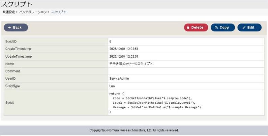268x136 pixels.
Task: Click the ScriptType label
Action: tap(12, 86)
